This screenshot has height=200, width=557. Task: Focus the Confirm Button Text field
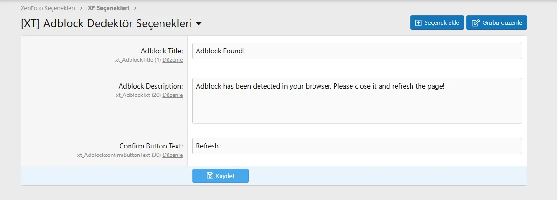click(x=357, y=146)
